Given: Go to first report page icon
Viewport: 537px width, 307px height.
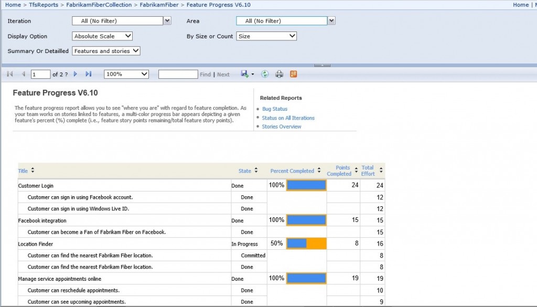Looking at the screenshot, I should tap(10, 74).
